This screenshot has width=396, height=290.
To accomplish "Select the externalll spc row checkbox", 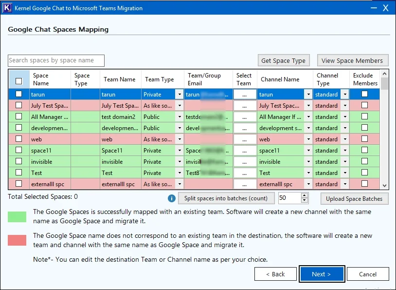I will coord(18,184).
